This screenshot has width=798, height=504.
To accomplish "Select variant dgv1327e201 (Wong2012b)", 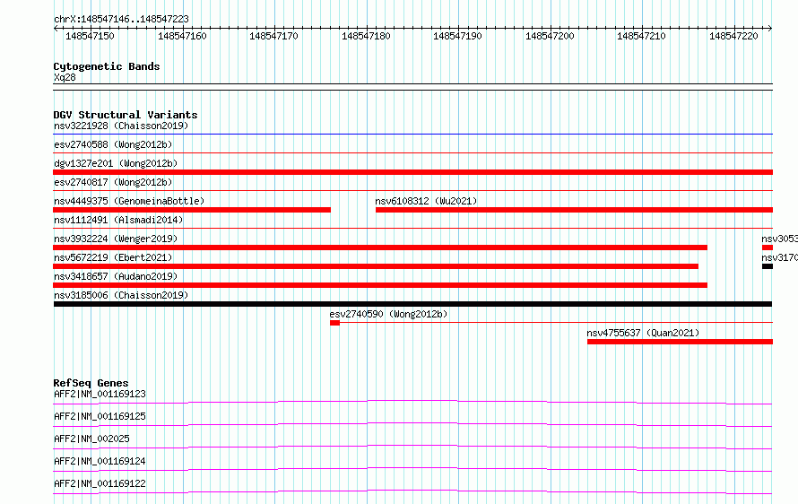I will (116, 163).
